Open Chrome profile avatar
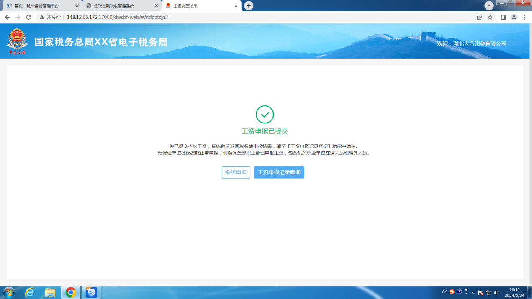The height and width of the screenshot is (299, 532). point(514,18)
